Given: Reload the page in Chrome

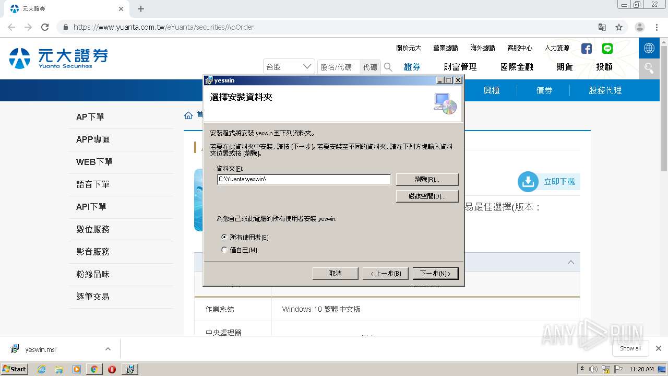Looking at the screenshot, I should pos(45,27).
